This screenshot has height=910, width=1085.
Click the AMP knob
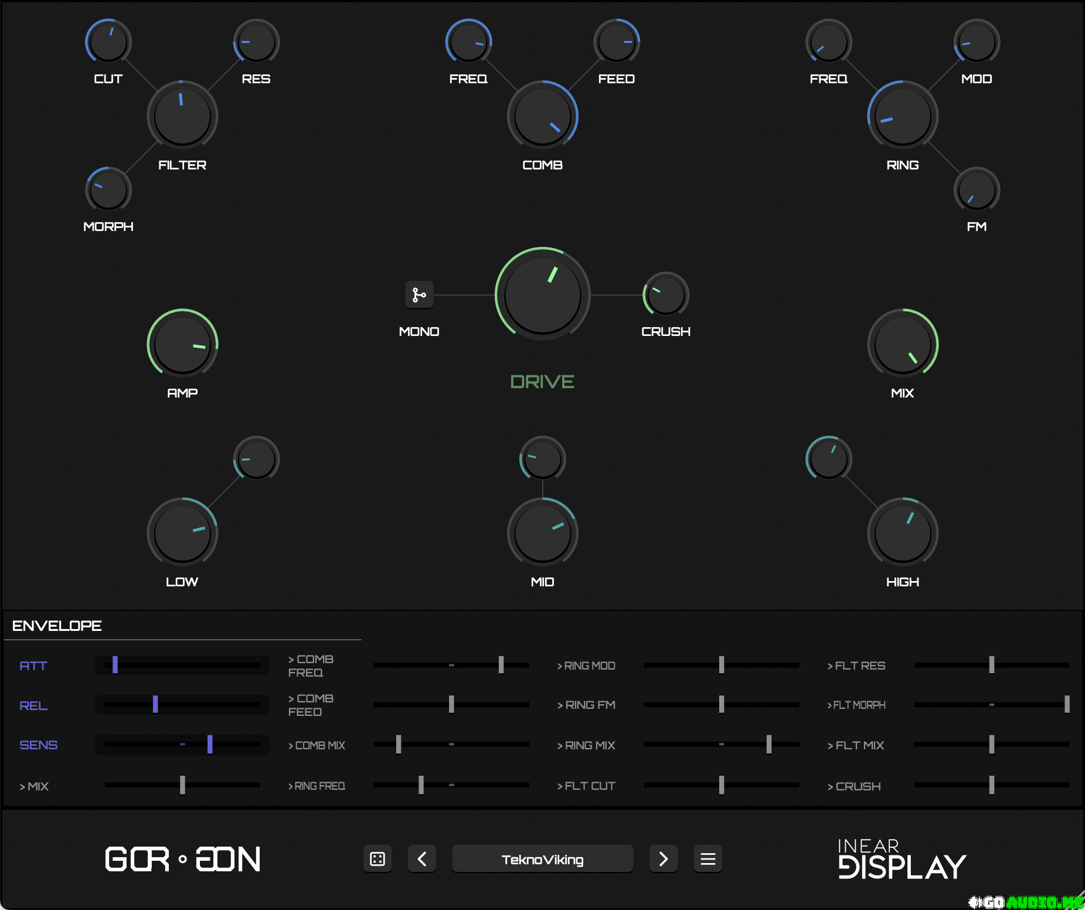coord(182,344)
